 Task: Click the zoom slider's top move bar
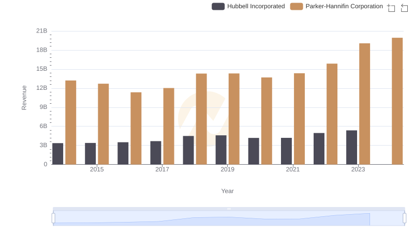[x=229, y=209]
